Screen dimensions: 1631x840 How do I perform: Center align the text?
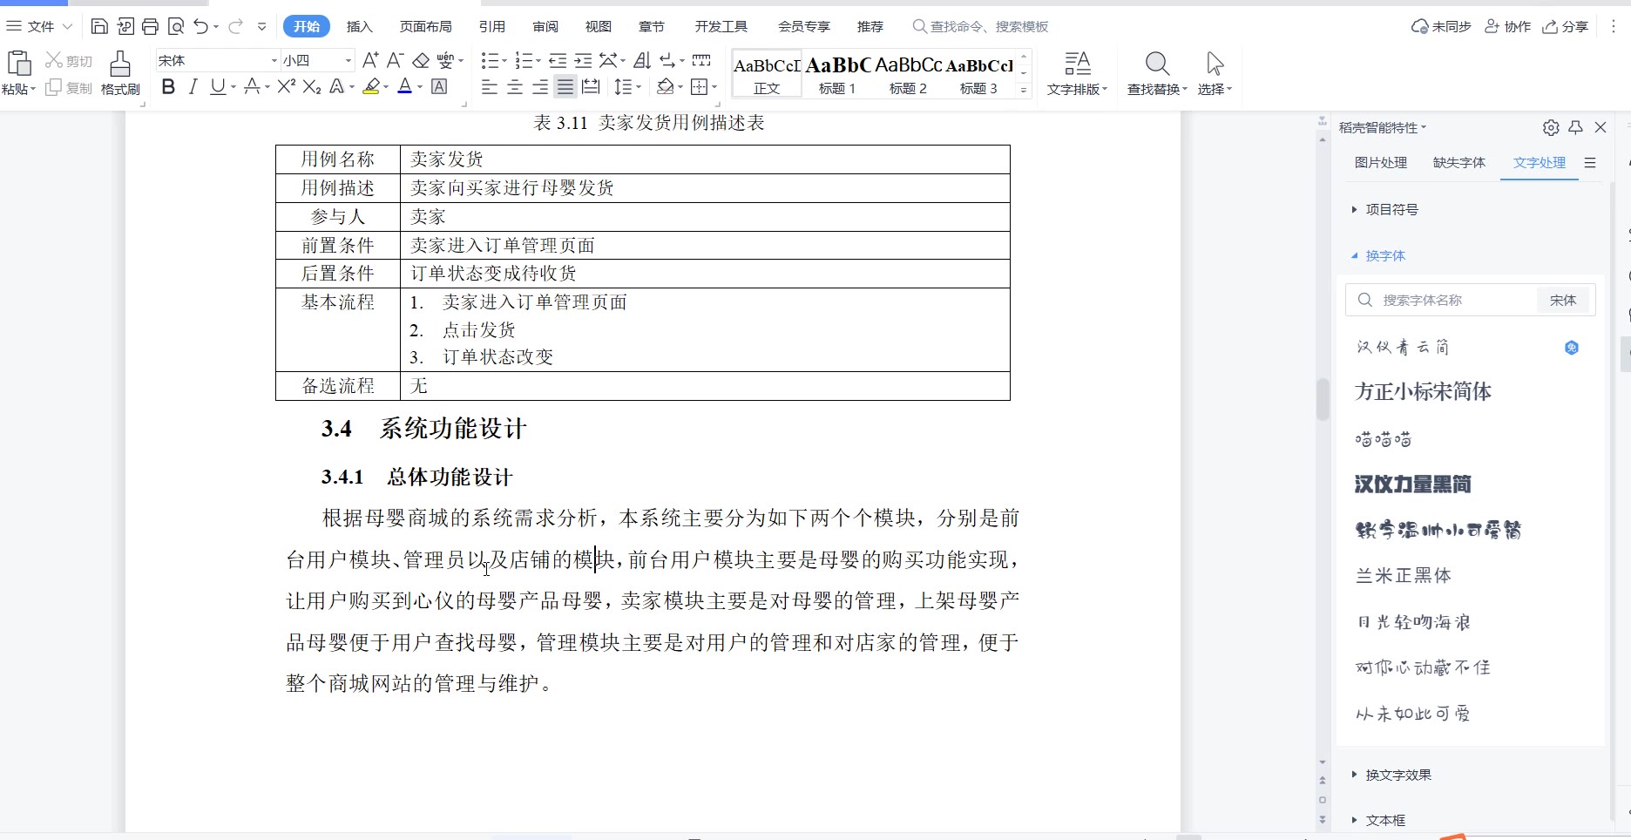(515, 86)
